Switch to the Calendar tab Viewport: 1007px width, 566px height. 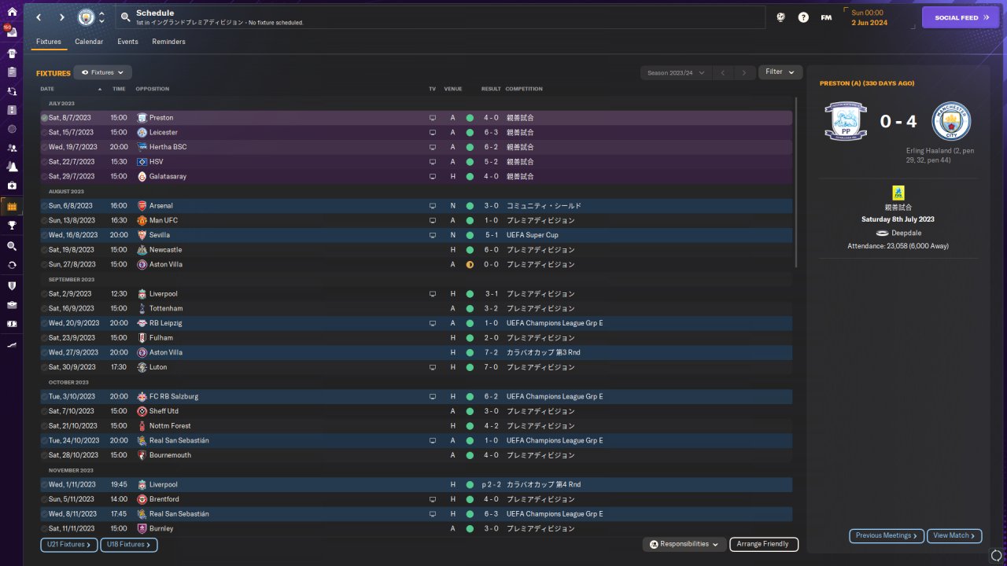89,42
